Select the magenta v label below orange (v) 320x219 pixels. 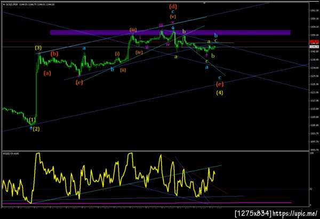pyautogui.click(x=173, y=22)
